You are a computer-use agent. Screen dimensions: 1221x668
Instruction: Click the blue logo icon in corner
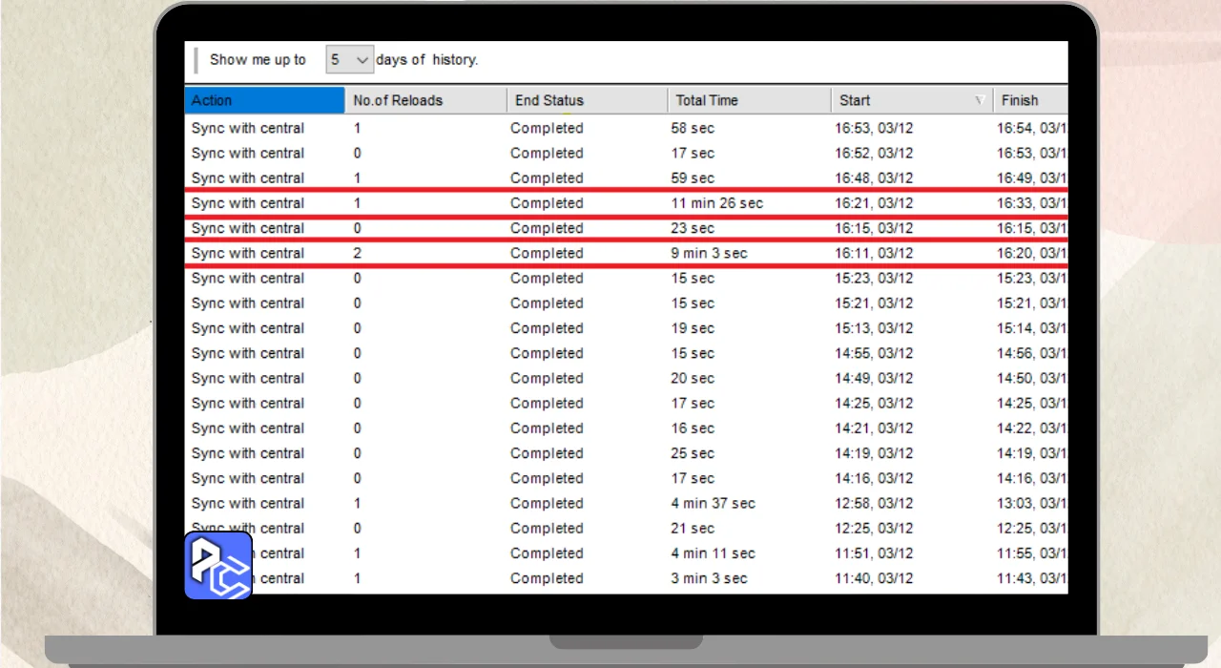tap(218, 566)
